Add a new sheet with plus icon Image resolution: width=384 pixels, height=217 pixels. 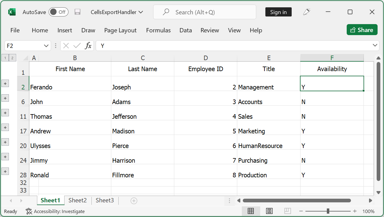tap(134, 201)
